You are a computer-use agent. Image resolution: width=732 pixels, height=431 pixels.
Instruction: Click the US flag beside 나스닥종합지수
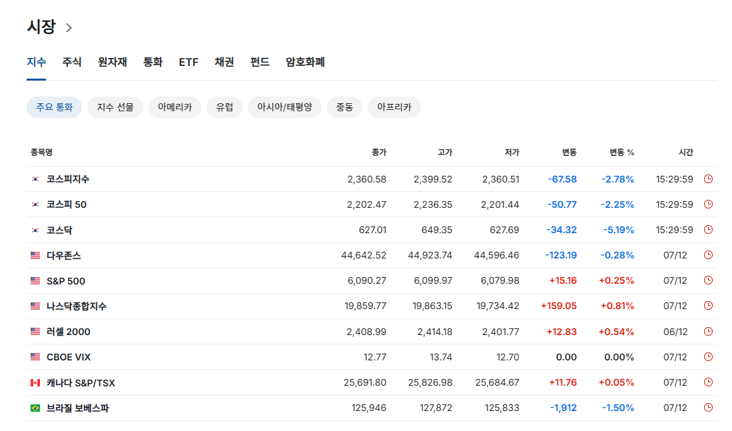click(35, 306)
